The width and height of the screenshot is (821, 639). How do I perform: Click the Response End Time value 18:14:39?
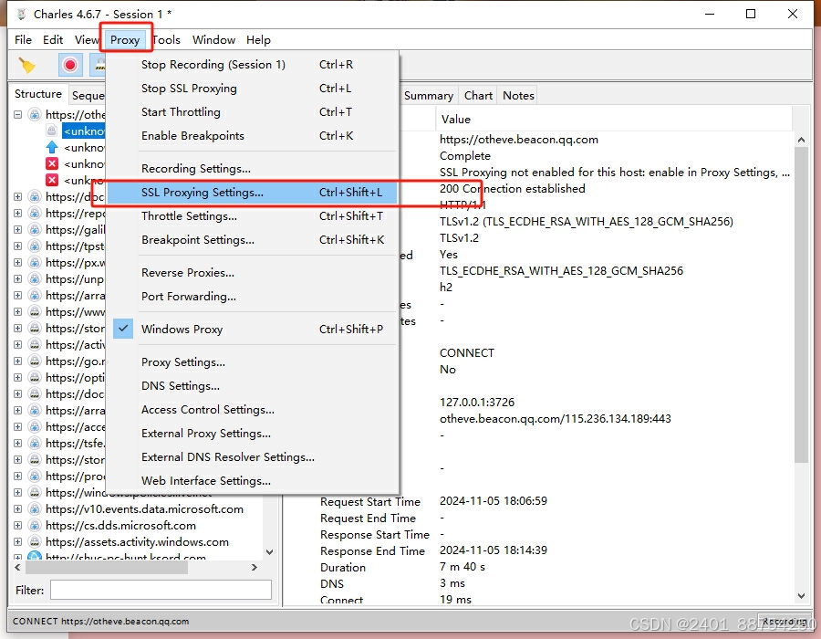(x=494, y=550)
